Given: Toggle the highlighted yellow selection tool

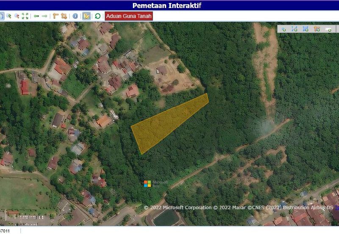Looking at the screenshot, I should coord(86,16).
